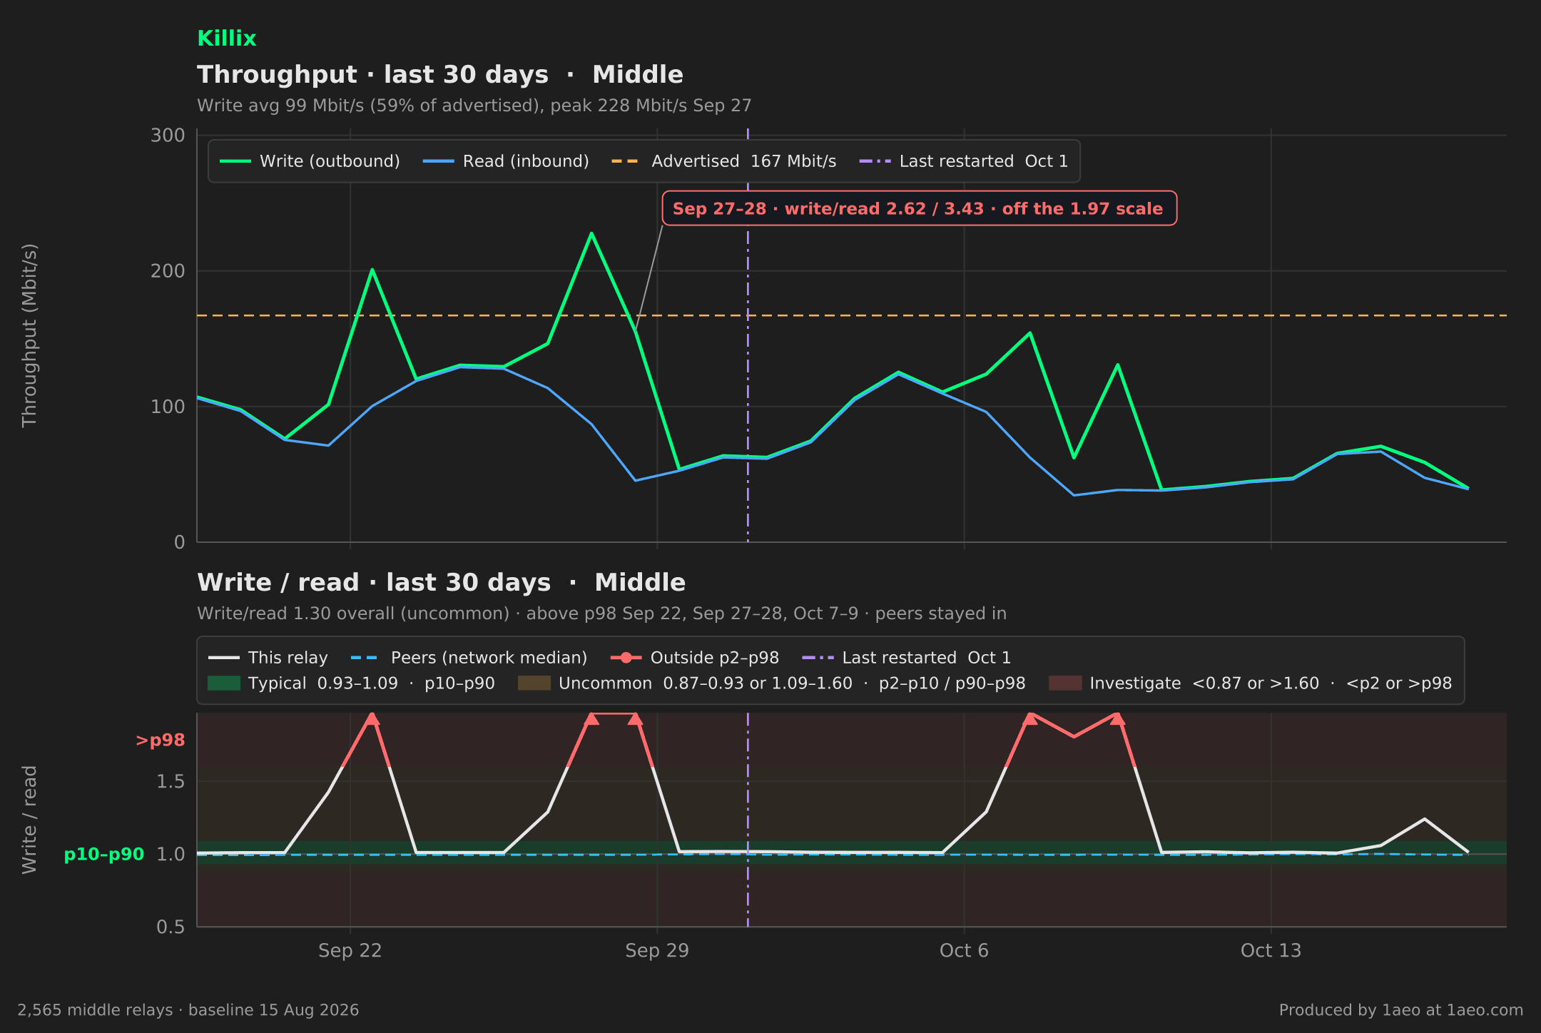The image size is (1541, 1033).
Task: Click the 'Produced by 1aeo at 1aeo.com' credit
Action: pos(1401,1010)
